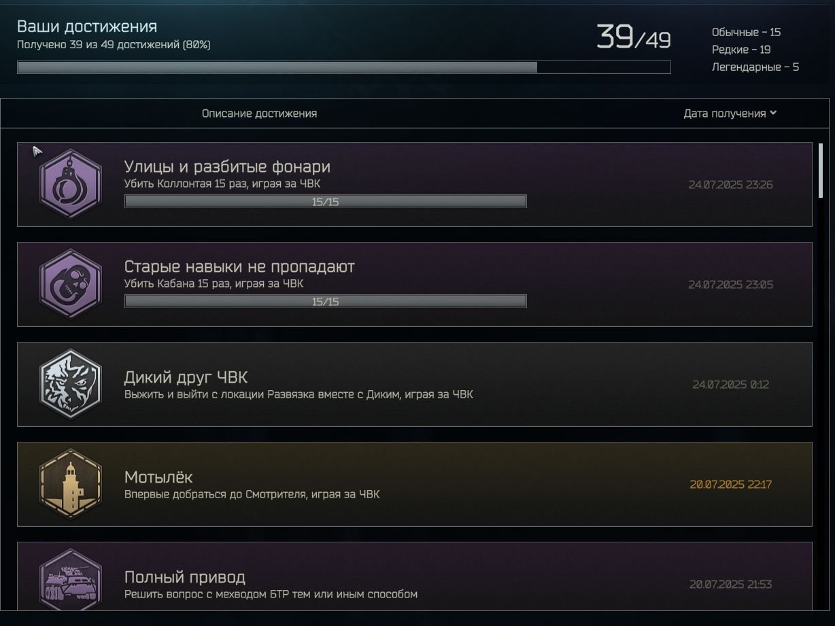The height and width of the screenshot is (626, 835).
Task: Click the skull Kaban achievement icon
Action: [71, 284]
